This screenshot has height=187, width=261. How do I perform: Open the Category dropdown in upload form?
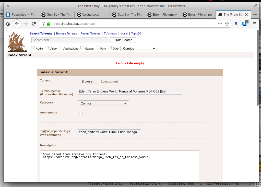pos(103,103)
